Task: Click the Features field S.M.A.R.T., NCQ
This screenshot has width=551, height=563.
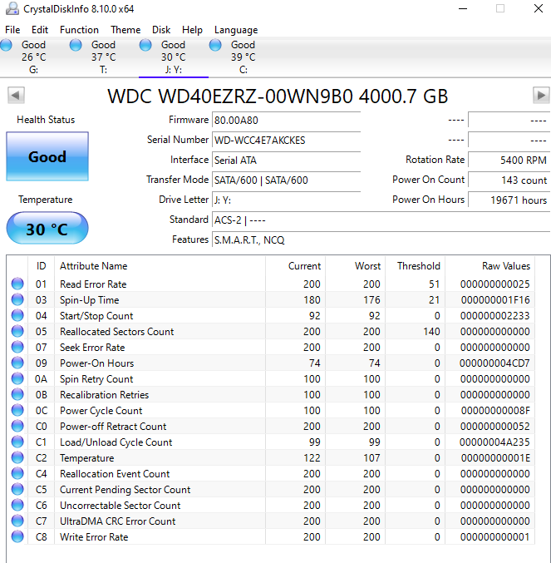Action: (x=381, y=240)
